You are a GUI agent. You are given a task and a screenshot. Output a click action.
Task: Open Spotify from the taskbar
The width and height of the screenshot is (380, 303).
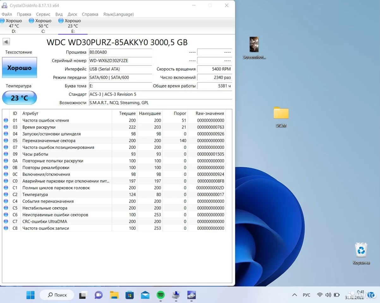160,295
